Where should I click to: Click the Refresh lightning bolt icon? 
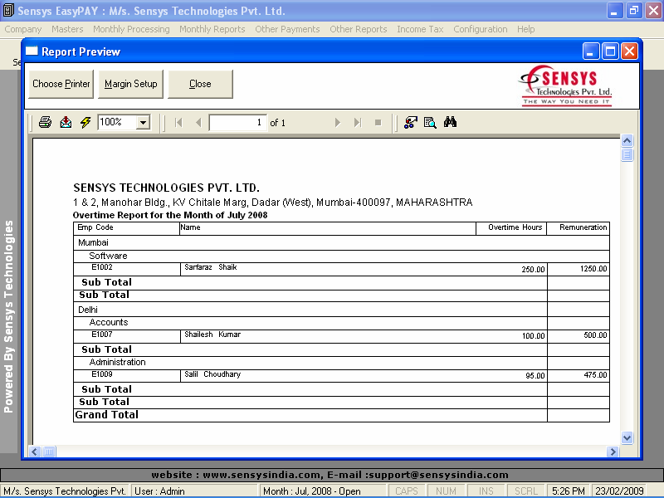coord(85,122)
